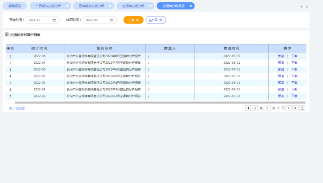323x183 pixels.
Task: Preview the 2022-08 report via 预览
Action: coord(281,56)
